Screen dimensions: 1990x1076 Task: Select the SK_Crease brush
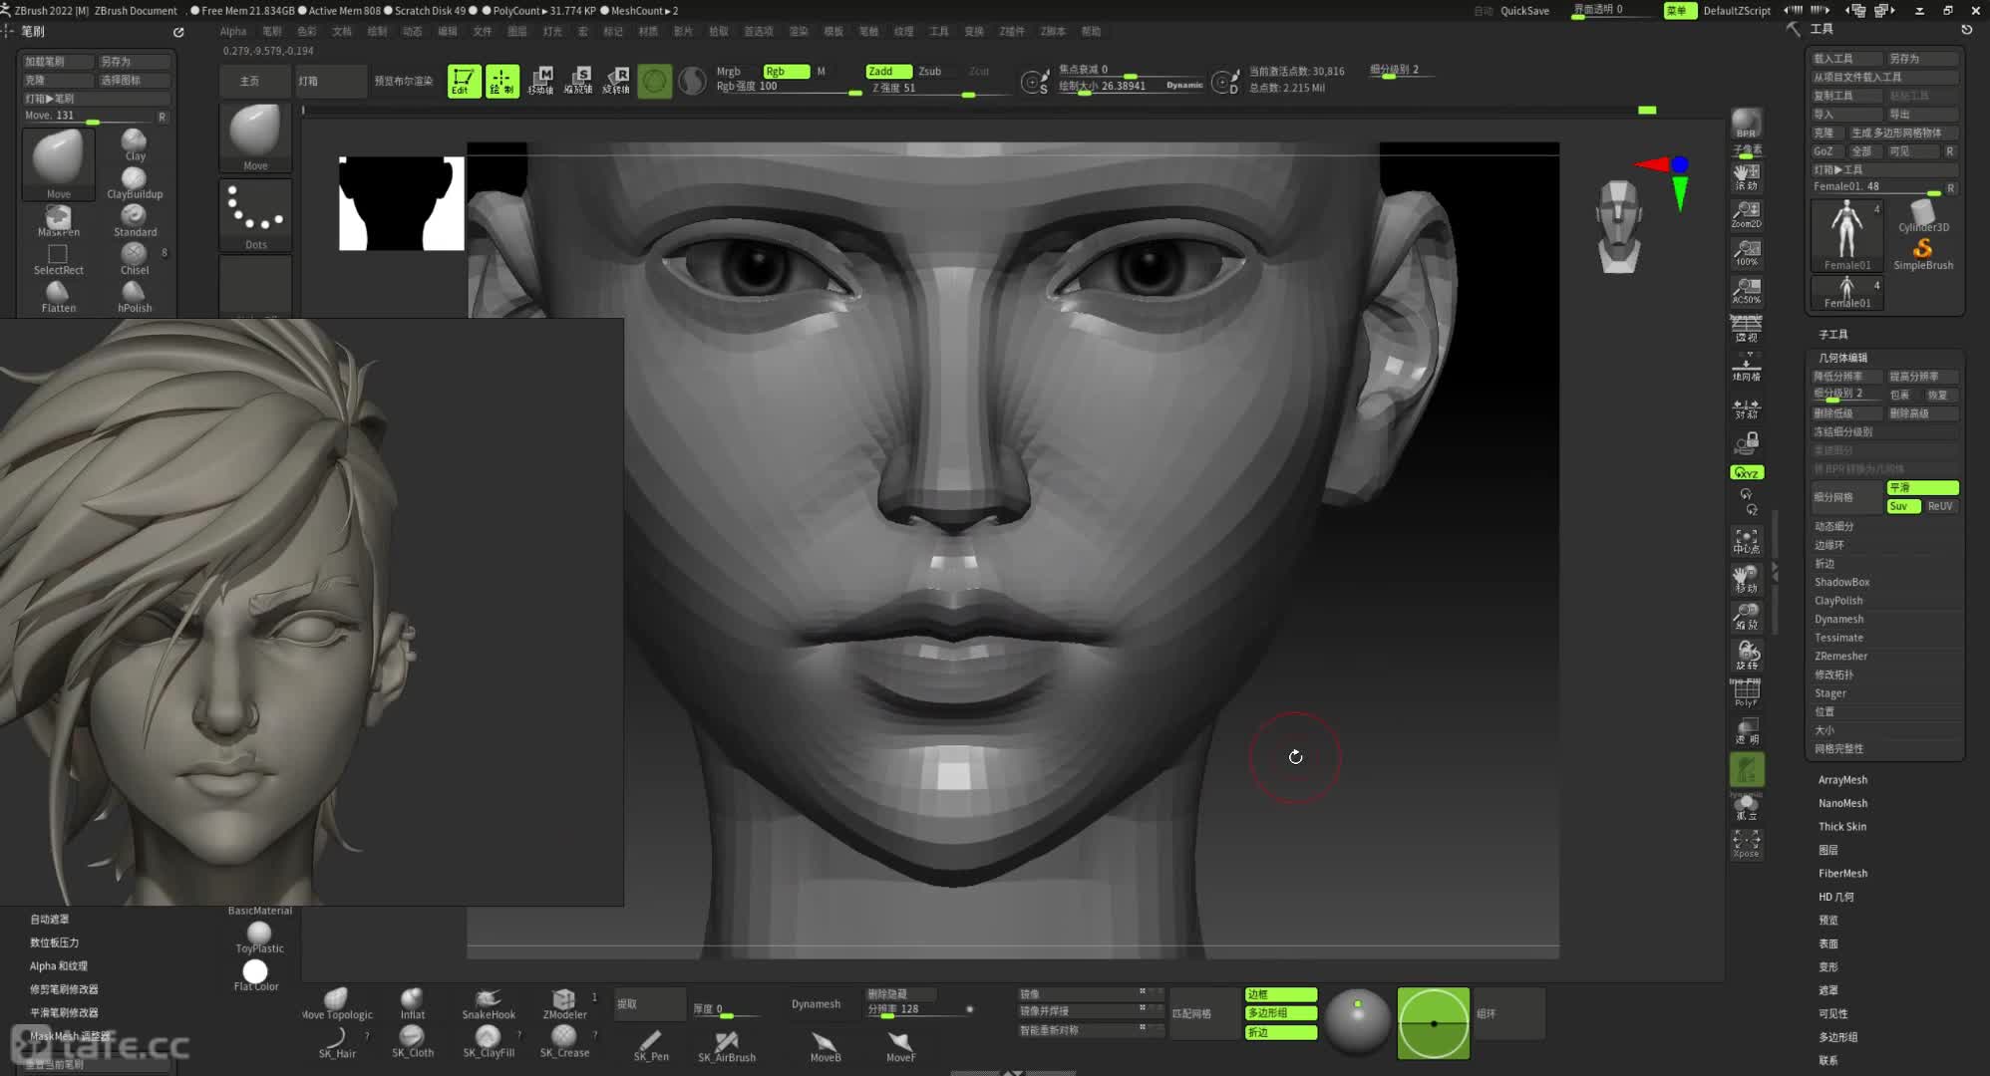564,1042
